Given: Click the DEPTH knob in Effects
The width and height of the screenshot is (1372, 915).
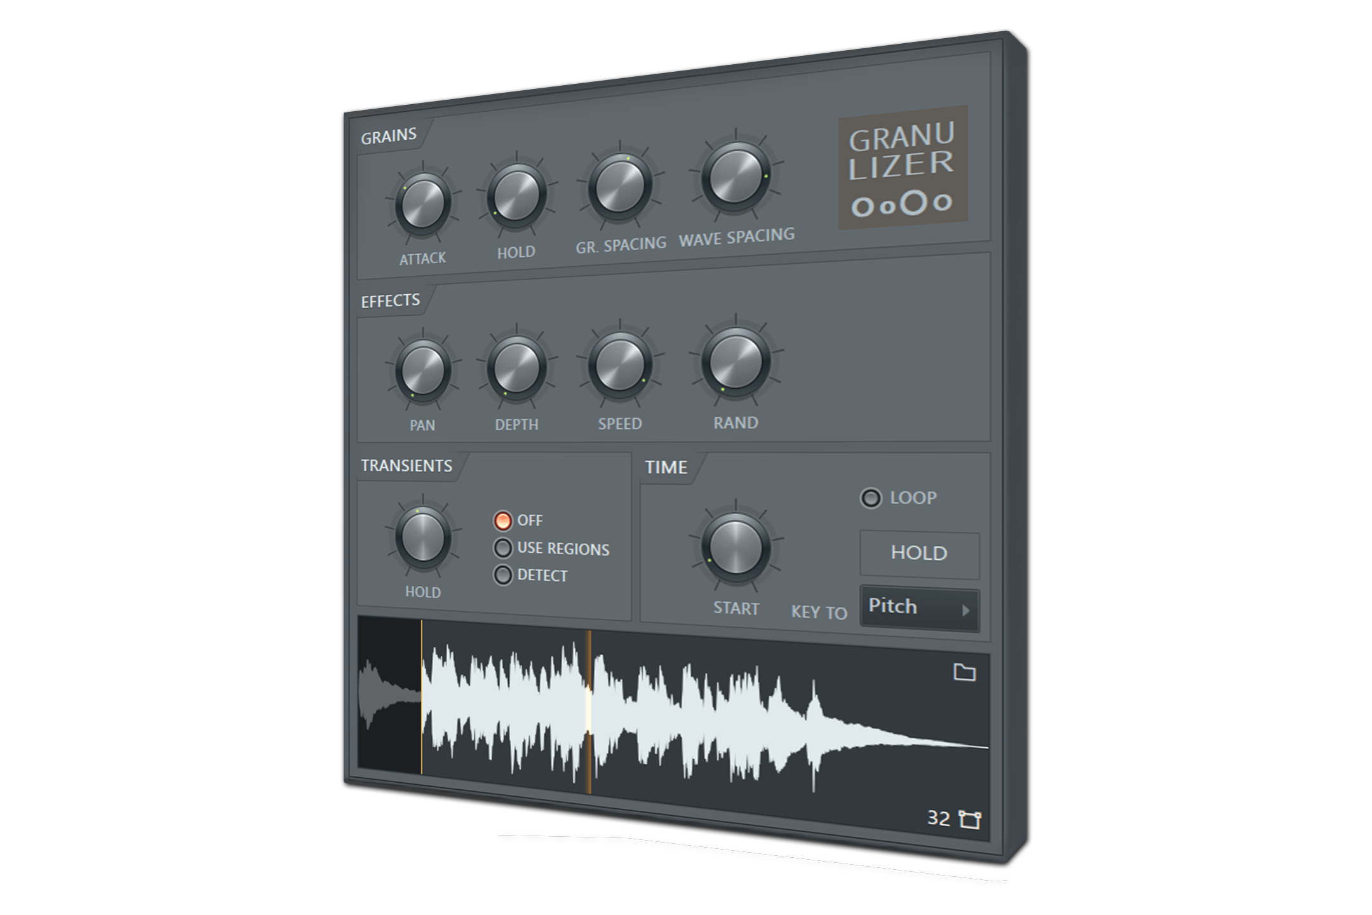Looking at the screenshot, I should pyautogui.click(x=516, y=368).
